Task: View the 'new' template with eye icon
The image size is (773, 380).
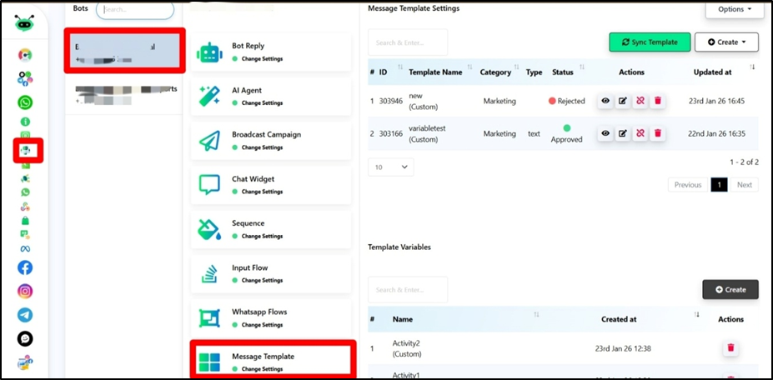Action: 605,101
